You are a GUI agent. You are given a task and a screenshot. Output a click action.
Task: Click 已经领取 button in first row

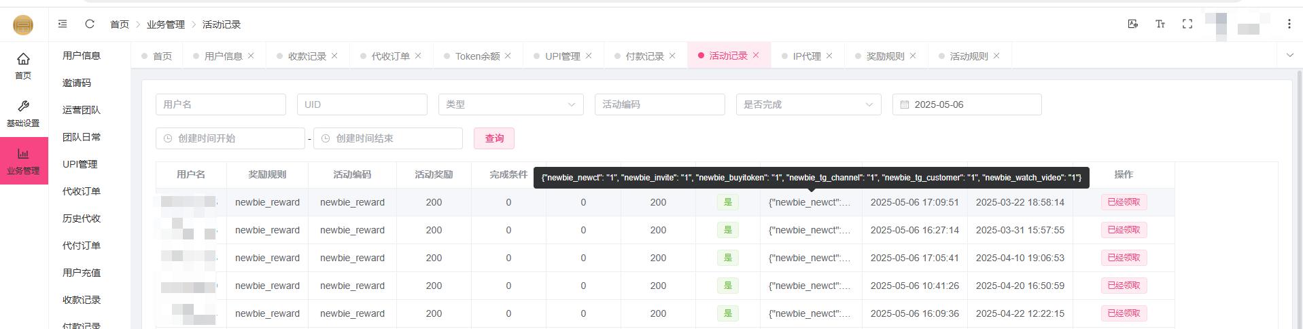click(x=1124, y=202)
